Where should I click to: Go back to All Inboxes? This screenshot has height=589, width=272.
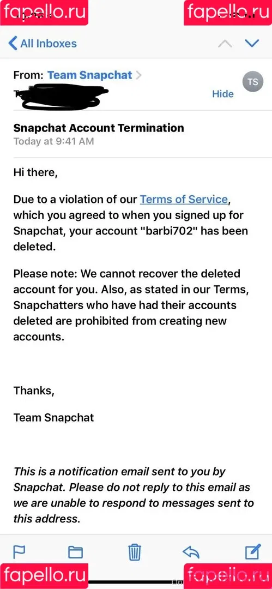[43, 43]
